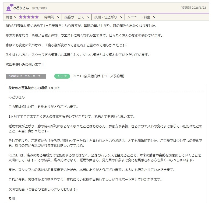The height and width of the screenshot is (203, 212).
Task: Click reply line starting 1ヶ月半でここまで
Action: tap(72, 116)
